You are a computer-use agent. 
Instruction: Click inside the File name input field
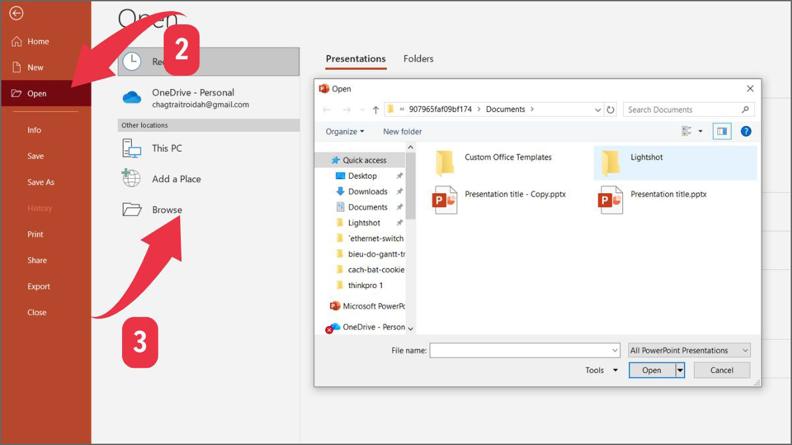521,350
